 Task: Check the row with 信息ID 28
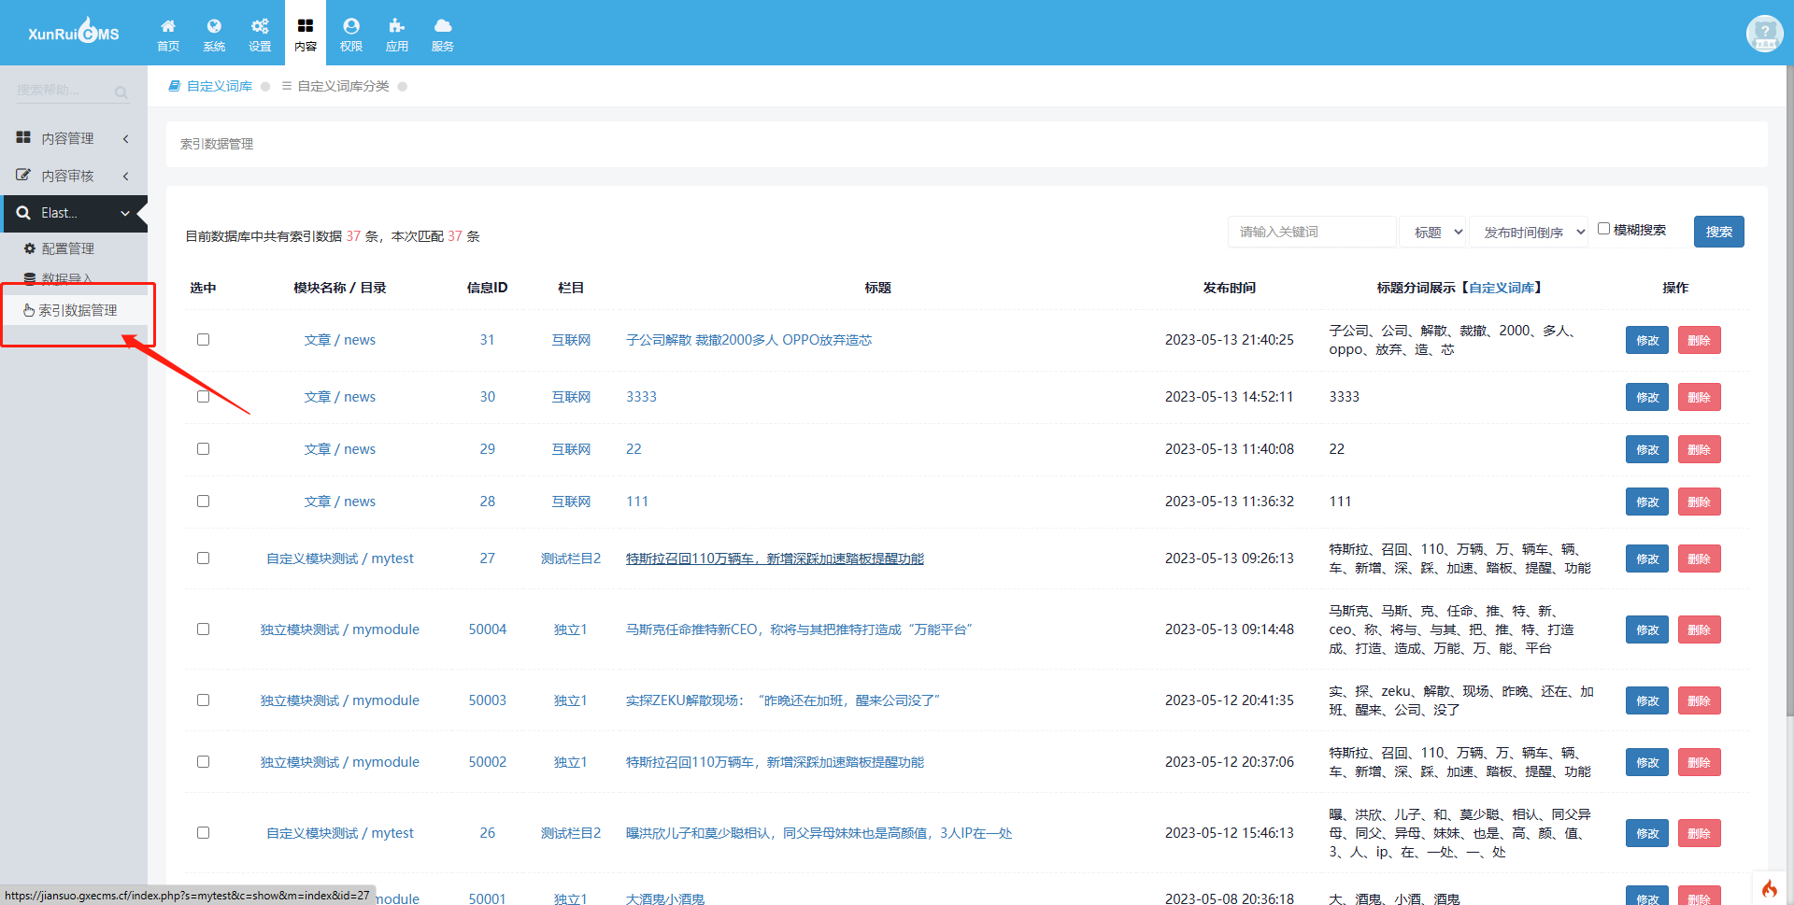[x=203, y=502]
